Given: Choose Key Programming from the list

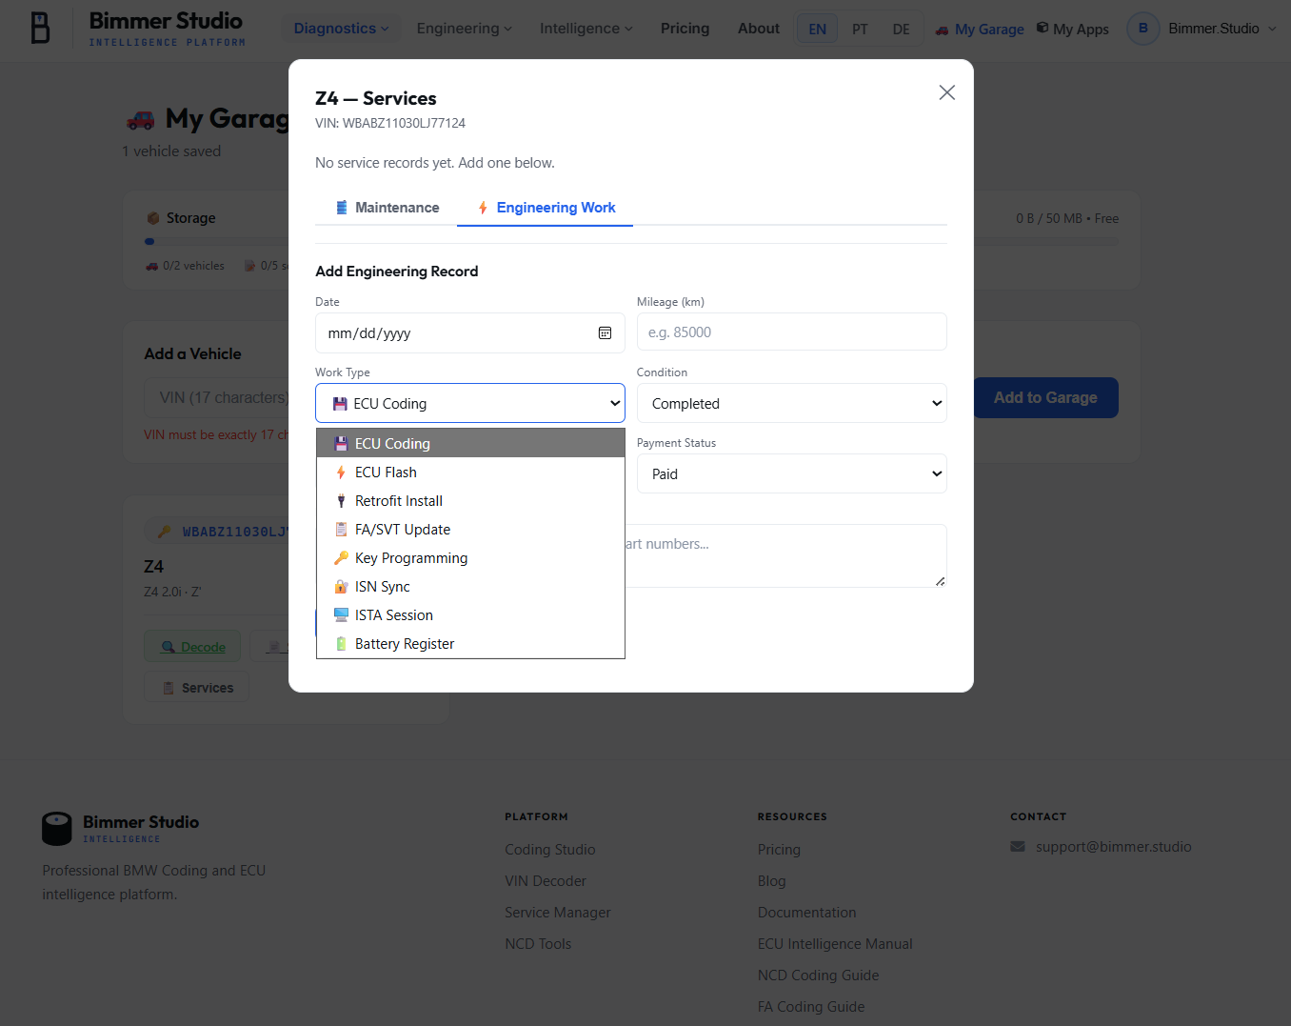Looking at the screenshot, I should (x=470, y=558).
